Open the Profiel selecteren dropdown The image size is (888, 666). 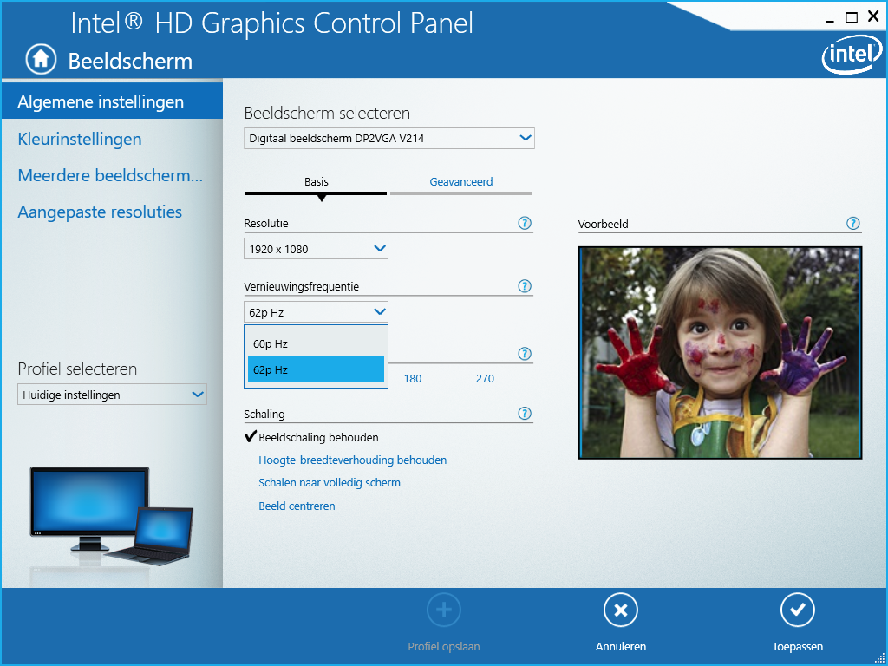tap(112, 395)
